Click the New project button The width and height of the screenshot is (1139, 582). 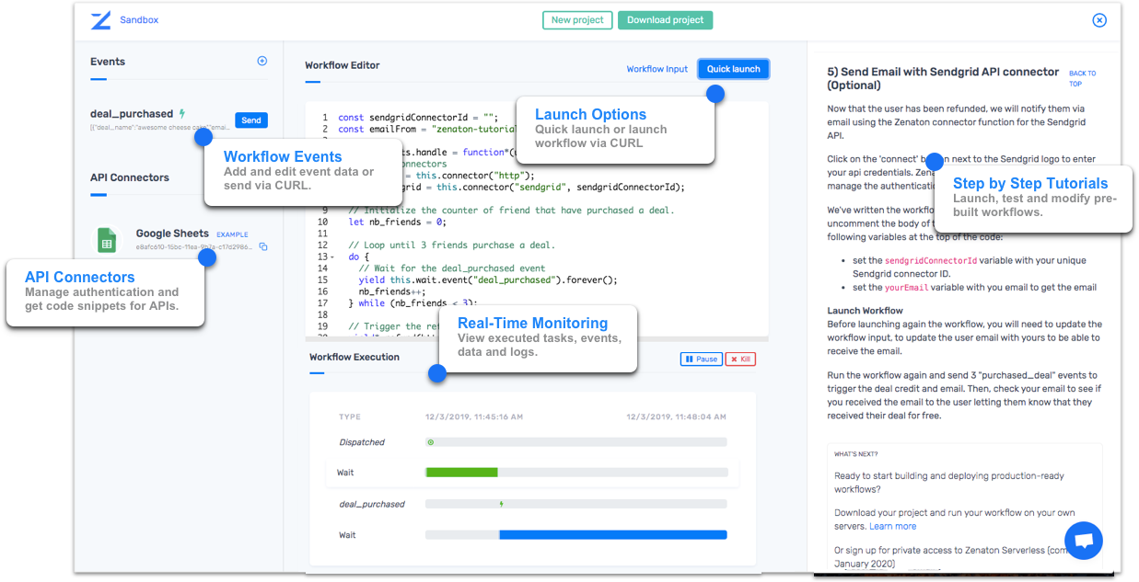[x=577, y=20]
